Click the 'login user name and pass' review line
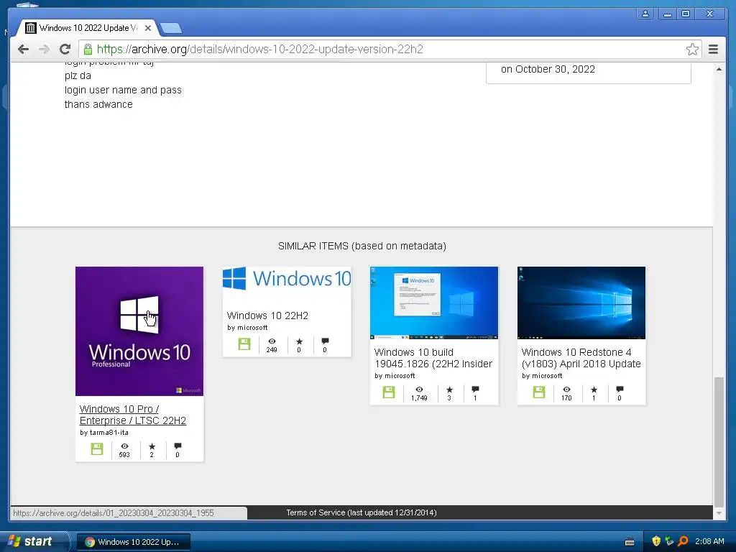The width and height of the screenshot is (736, 552). pyautogui.click(x=123, y=90)
